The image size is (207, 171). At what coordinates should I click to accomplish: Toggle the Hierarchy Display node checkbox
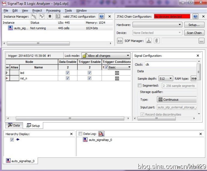pyautogui.click(x=12, y=140)
